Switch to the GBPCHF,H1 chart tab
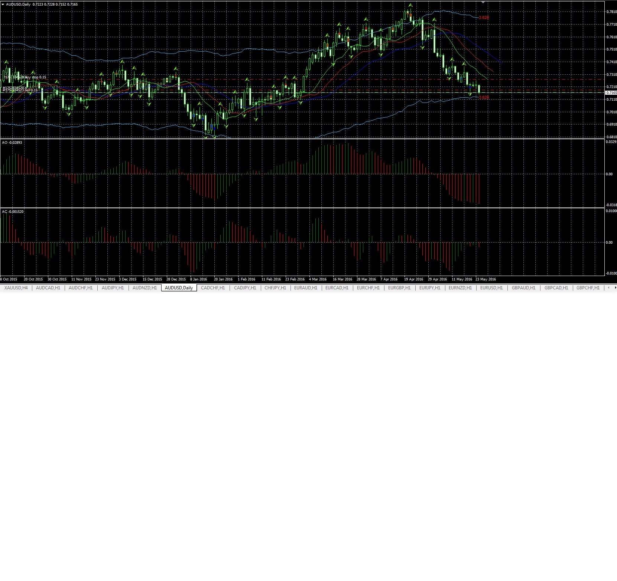This screenshot has height=581, width=617. click(x=588, y=288)
